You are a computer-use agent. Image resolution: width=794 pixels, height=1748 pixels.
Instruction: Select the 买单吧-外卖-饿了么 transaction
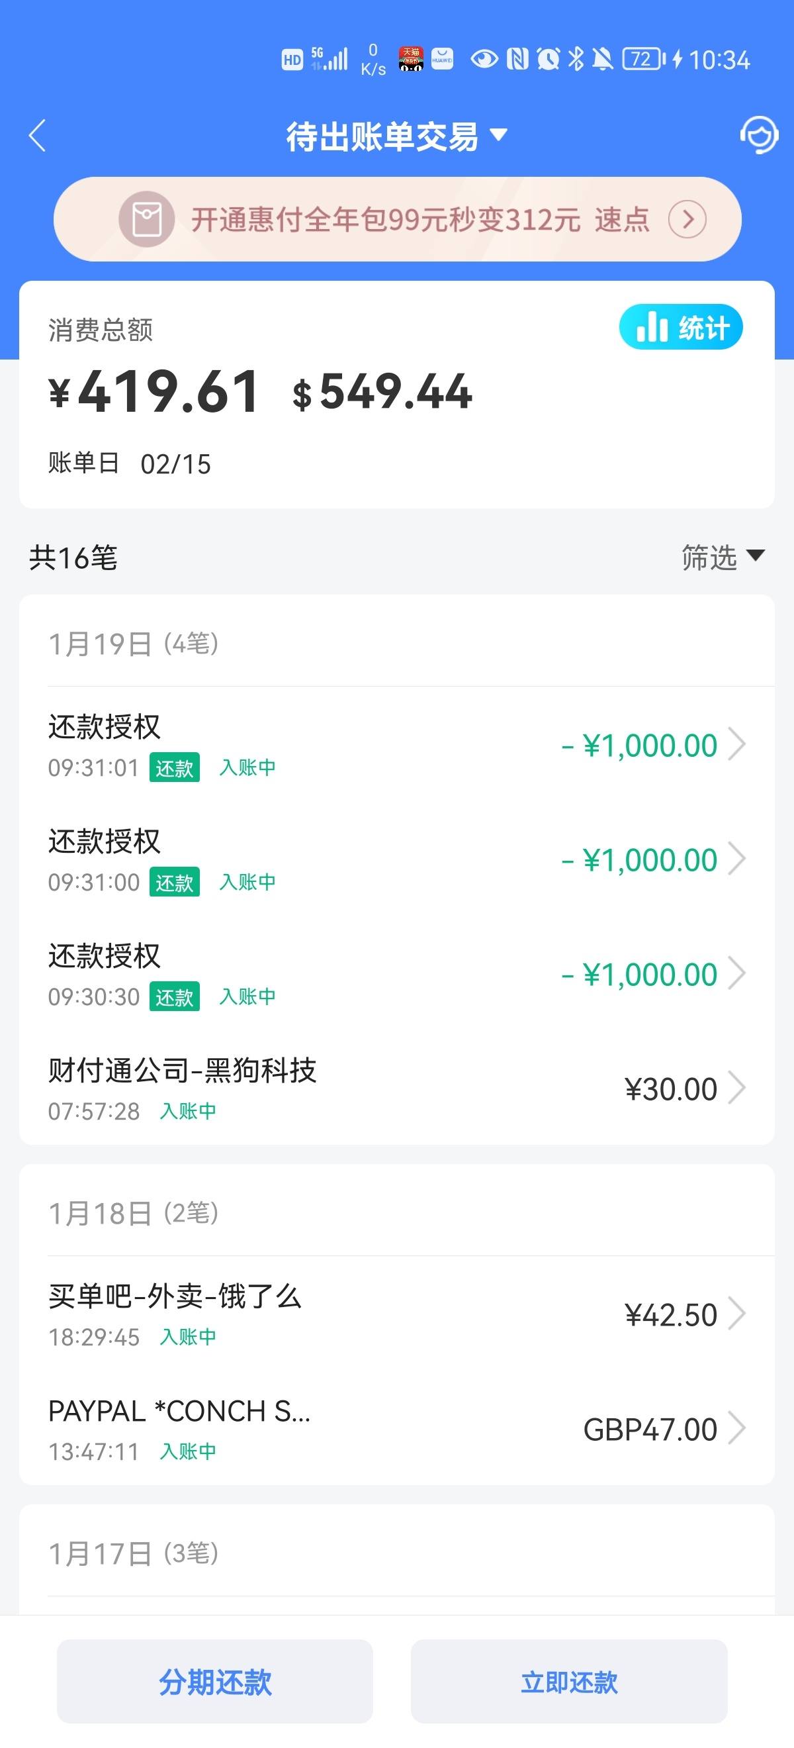(x=396, y=1315)
